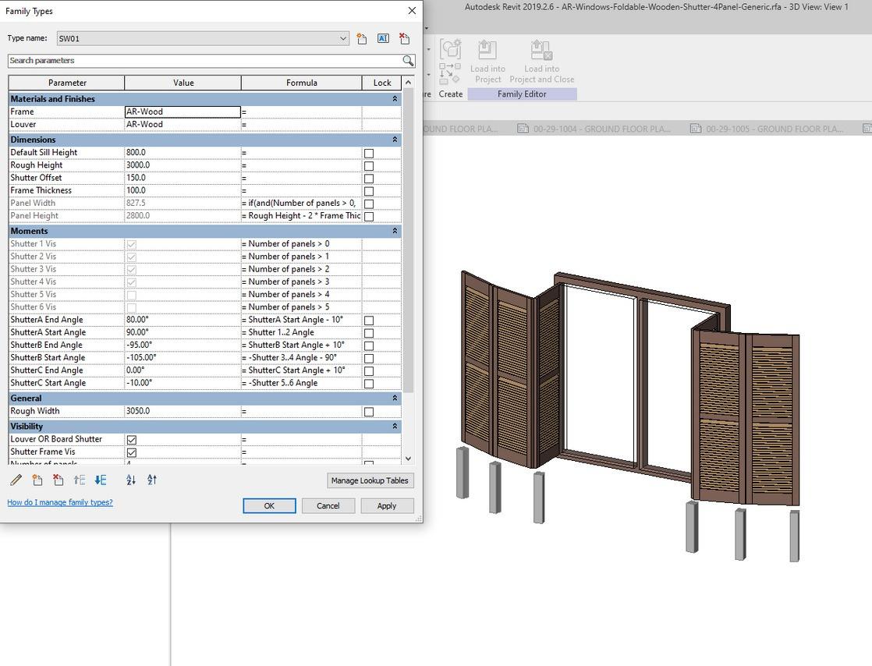Click the Move Parameter Down icon
872x666 pixels.
point(101,480)
